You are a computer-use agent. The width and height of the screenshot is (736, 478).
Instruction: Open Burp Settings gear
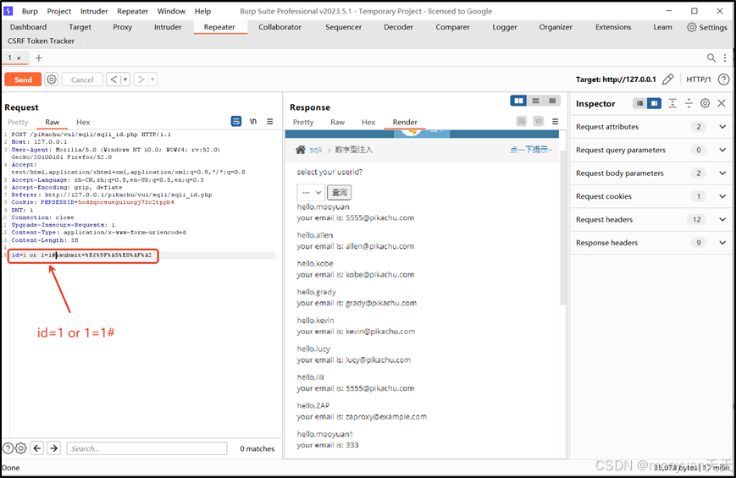point(707,27)
